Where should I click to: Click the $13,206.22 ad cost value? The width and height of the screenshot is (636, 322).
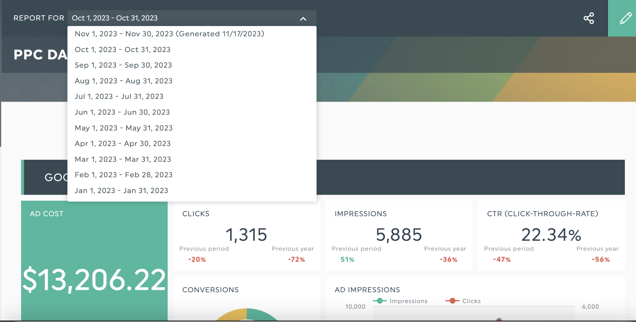pos(94,280)
